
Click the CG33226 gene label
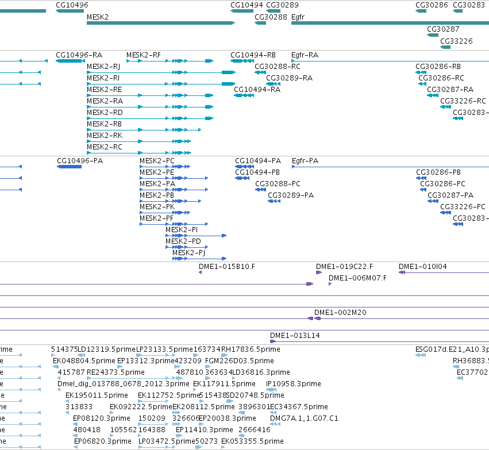457,41
